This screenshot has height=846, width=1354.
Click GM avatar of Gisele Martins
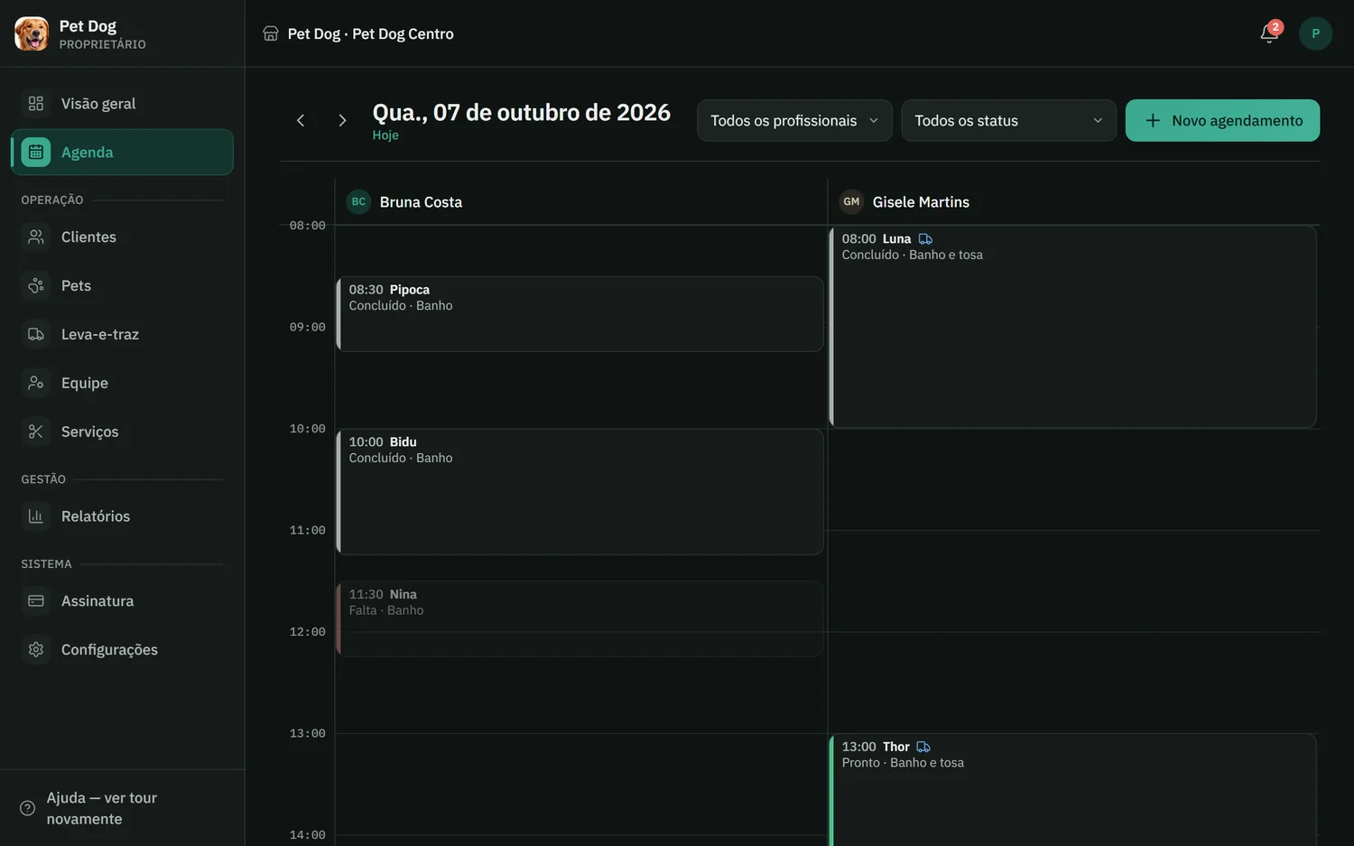click(x=851, y=201)
